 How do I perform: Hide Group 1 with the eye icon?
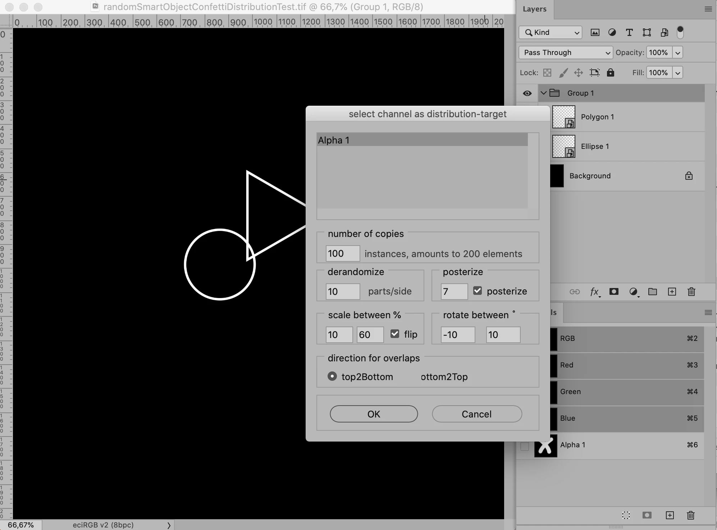coord(527,93)
